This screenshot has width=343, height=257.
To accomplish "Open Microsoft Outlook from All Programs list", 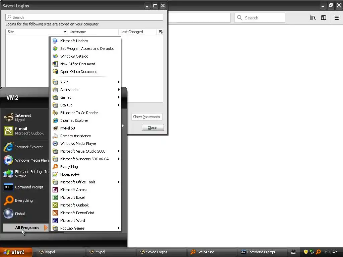I will pos(86,205).
